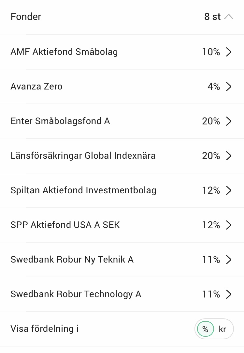This screenshot has width=244, height=353.
Task: Click the 11% share of Robur Technology
Action: [211, 294]
